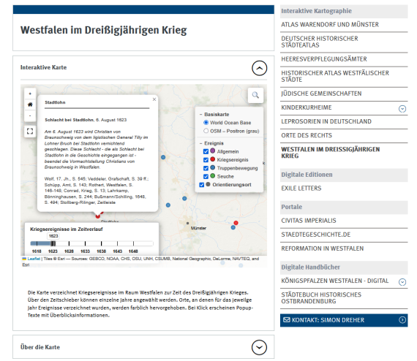Expand the Königspfalzen Westfalen submenu arrow
This screenshot has height=361, width=417.
402,282
